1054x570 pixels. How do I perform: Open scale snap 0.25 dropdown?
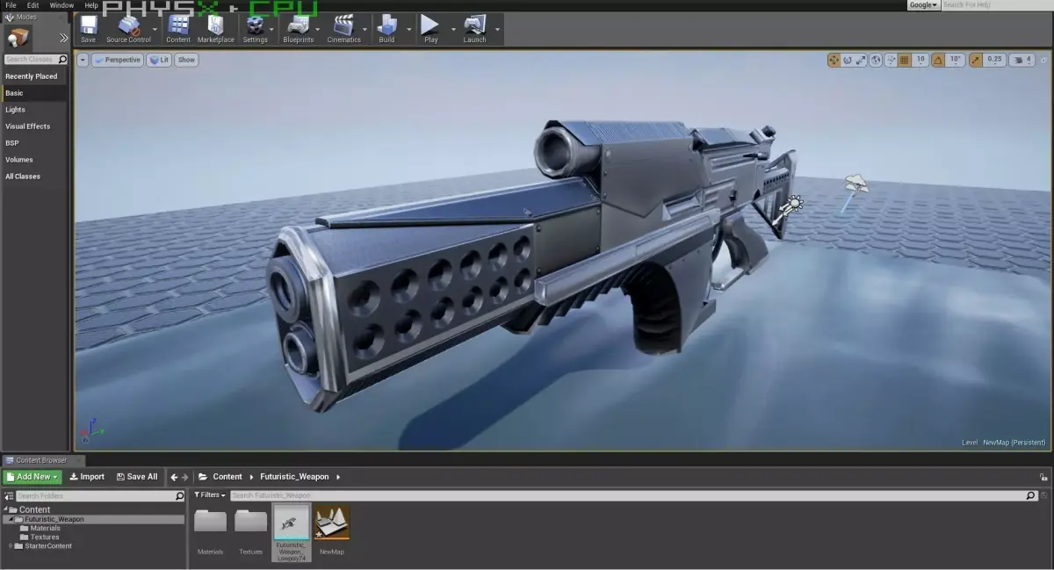click(994, 60)
